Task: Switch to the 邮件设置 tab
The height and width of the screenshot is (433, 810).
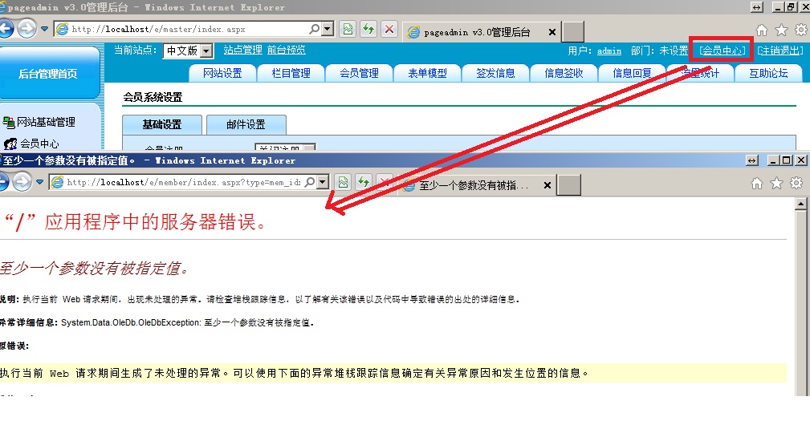Action: [x=246, y=124]
